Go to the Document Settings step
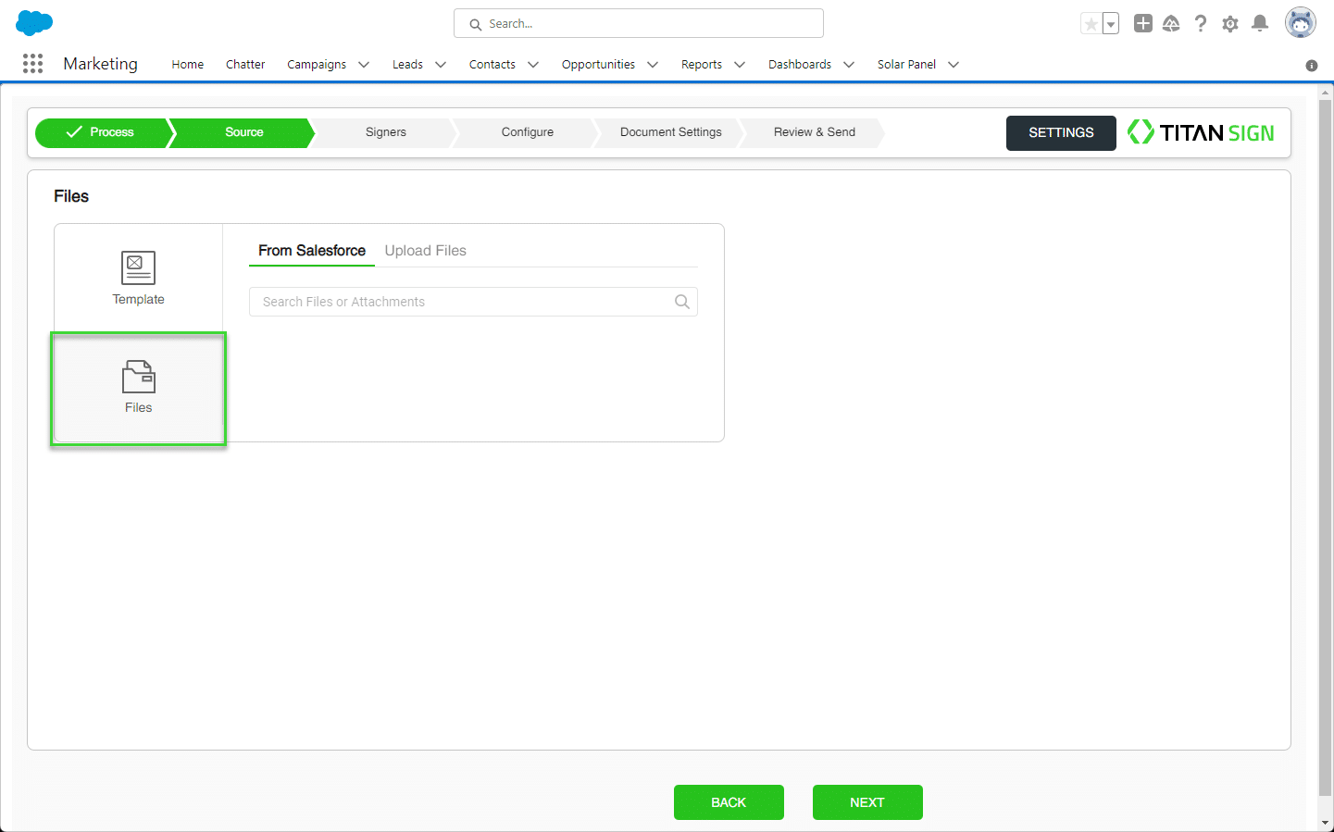The image size is (1334, 832). (x=671, y=132)
